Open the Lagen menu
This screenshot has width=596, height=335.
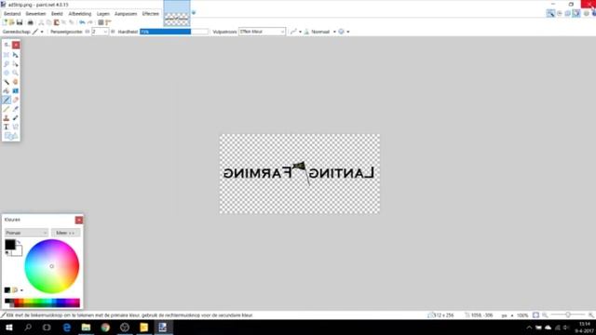point(103,14)
